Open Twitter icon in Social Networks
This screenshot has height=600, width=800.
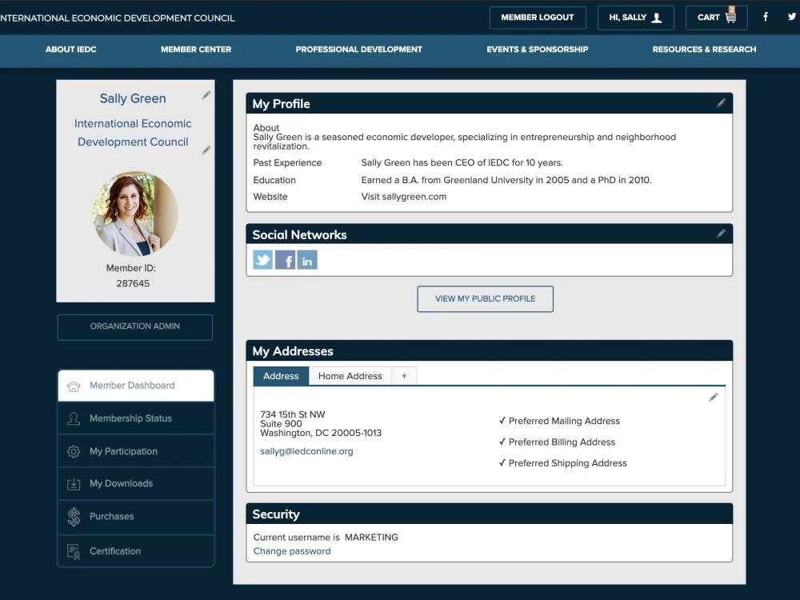pos(262,260)
